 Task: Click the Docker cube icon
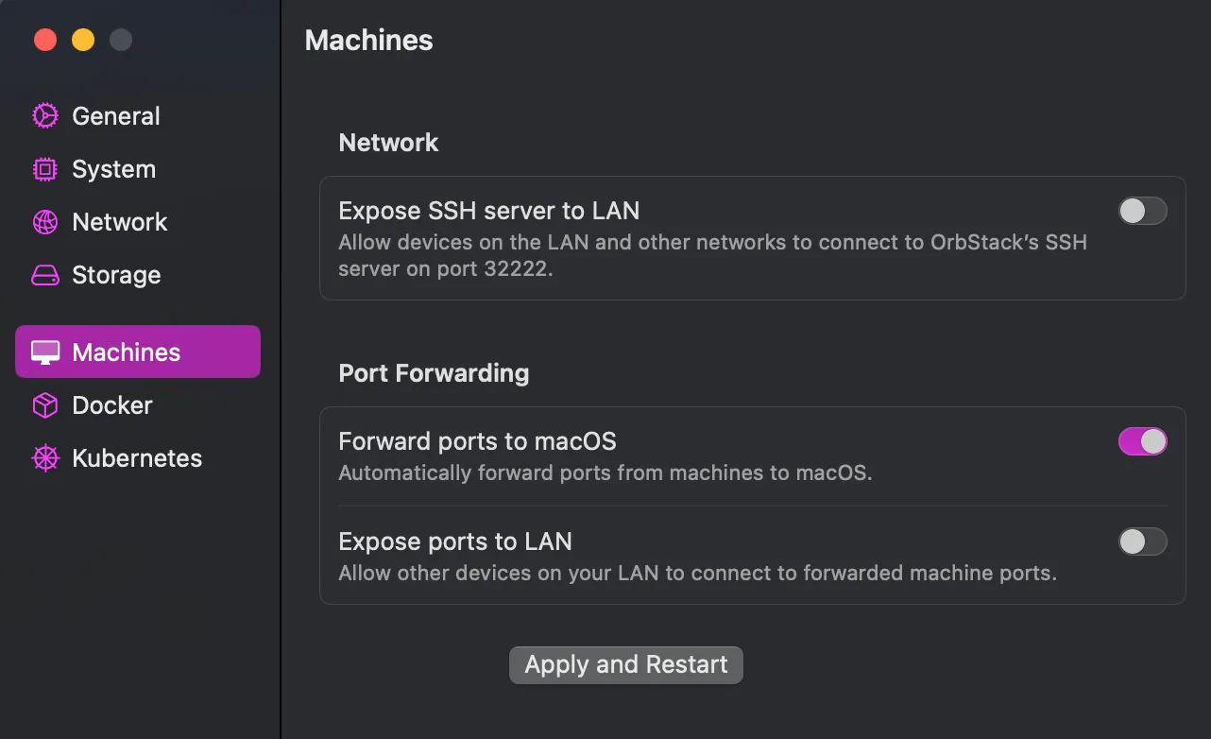click(45, 405)
